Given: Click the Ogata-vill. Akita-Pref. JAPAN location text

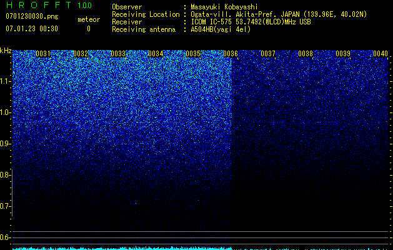Looking at the screenshot, I should (279, 14).
